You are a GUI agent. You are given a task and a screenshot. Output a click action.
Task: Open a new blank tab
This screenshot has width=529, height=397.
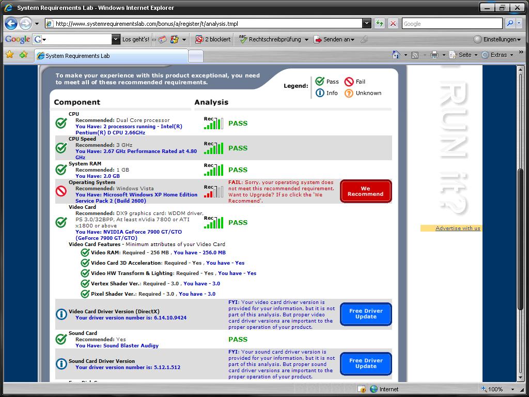(x=196, y=56)
